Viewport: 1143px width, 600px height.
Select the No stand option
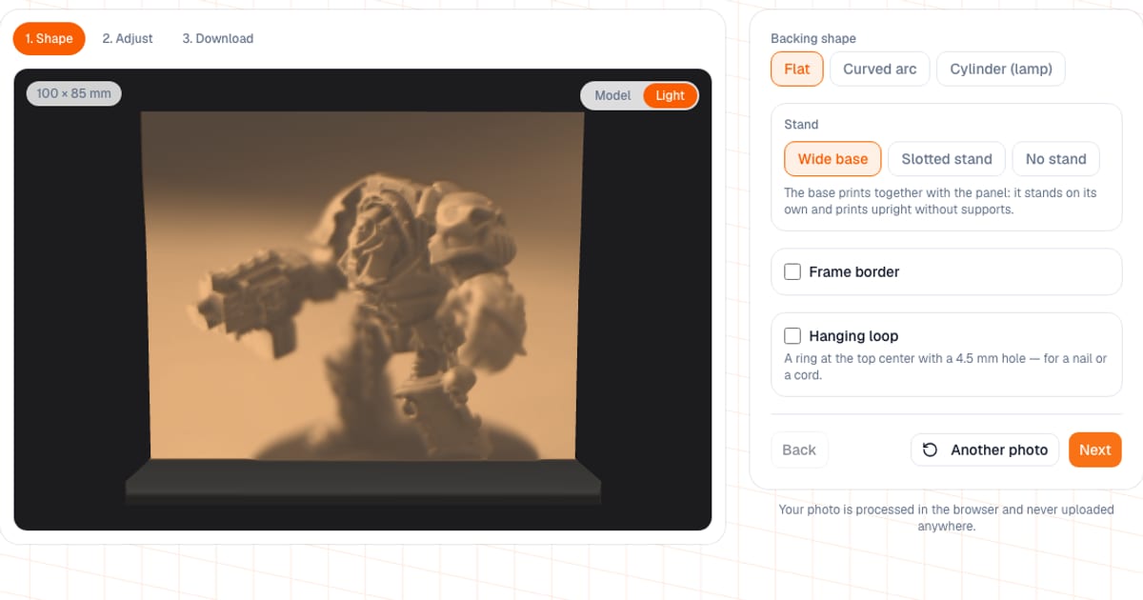pos(1056,159)
